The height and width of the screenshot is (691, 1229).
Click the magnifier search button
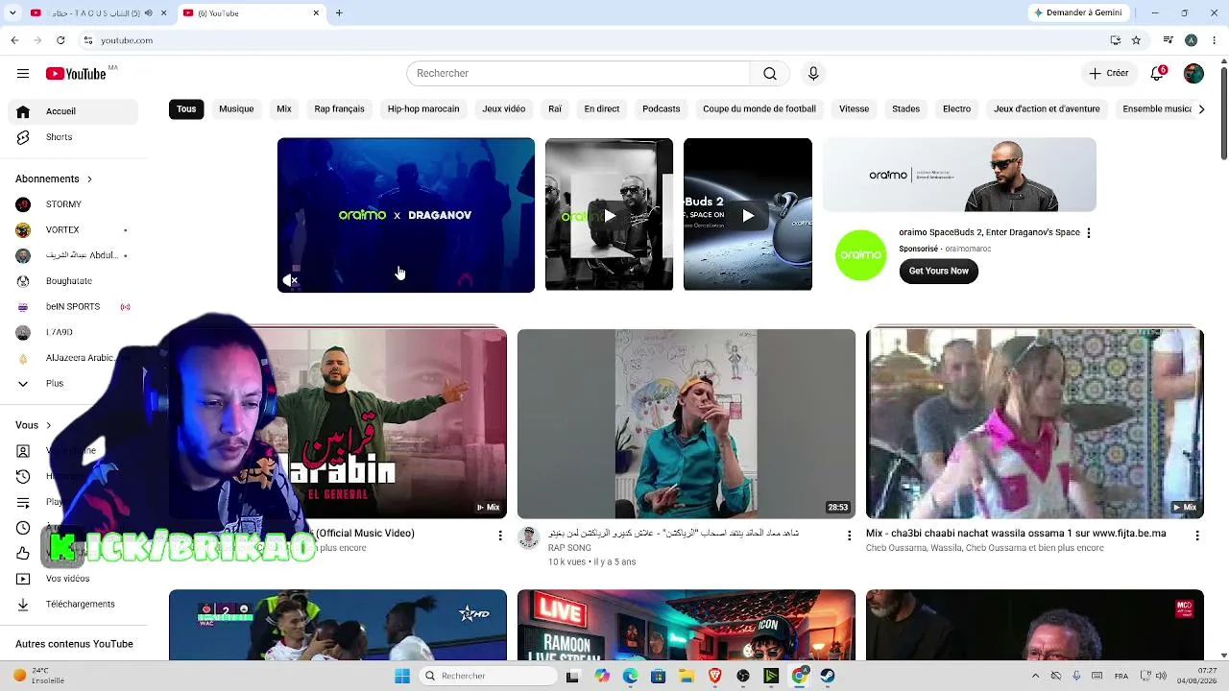770,74
